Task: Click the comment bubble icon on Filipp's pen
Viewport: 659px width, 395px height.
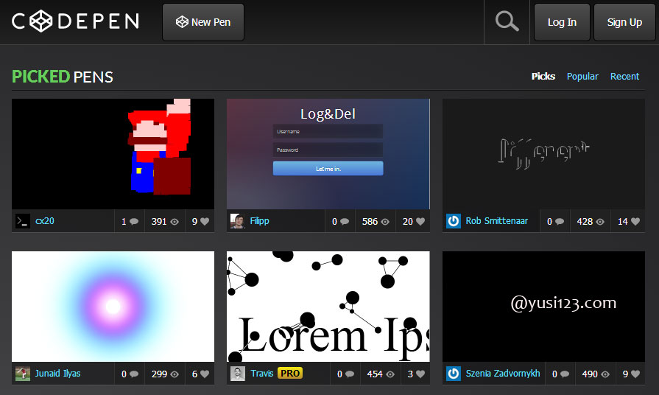Action: (x=345, y=222)
